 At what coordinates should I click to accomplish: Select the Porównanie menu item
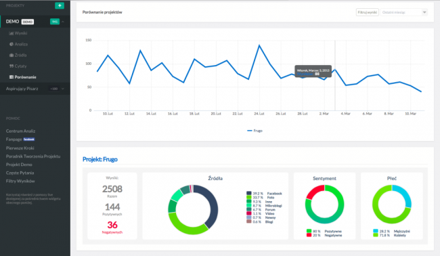click(25, 77)
